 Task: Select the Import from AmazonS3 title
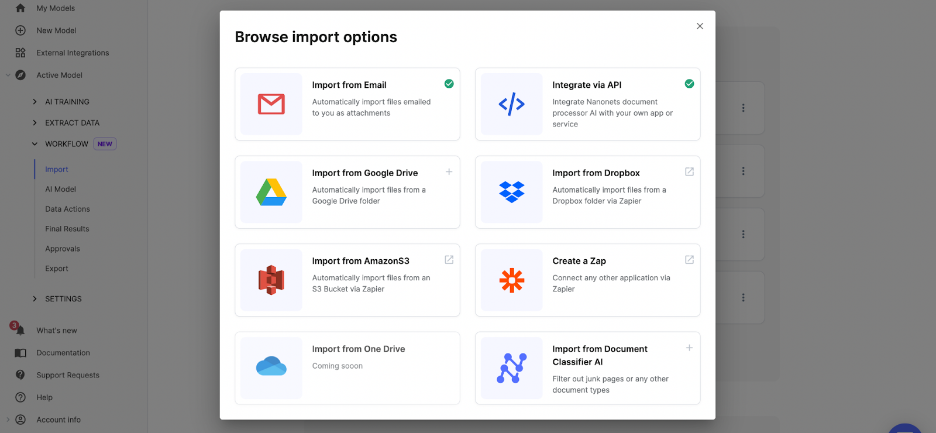(x=361, y=261)
